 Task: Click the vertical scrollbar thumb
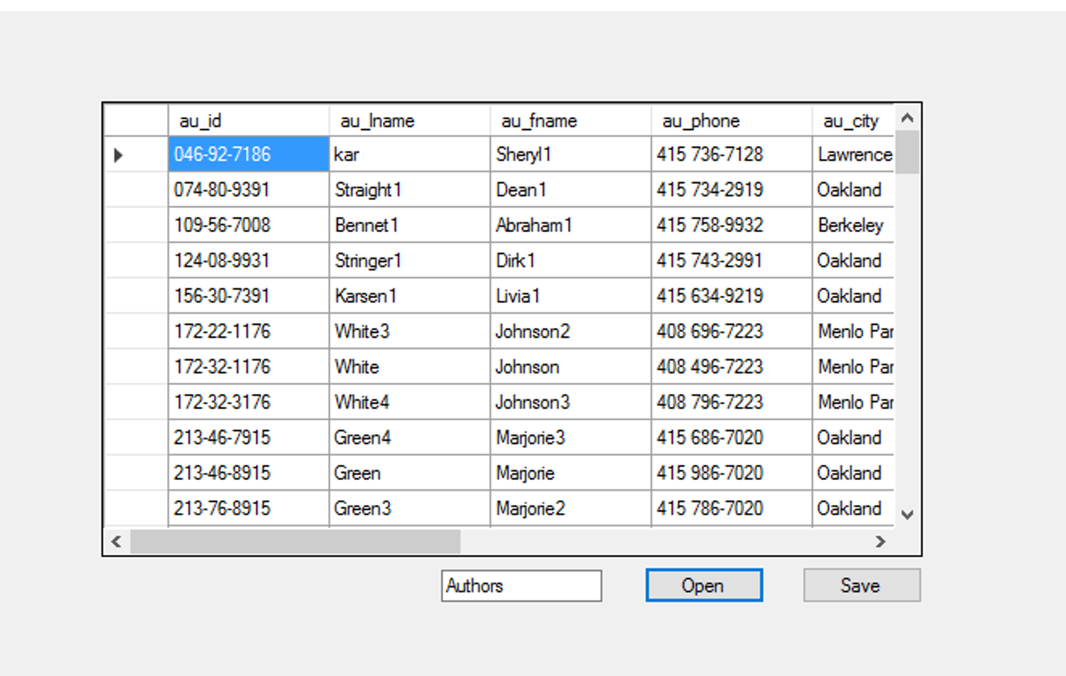click(x=907, y=152)
